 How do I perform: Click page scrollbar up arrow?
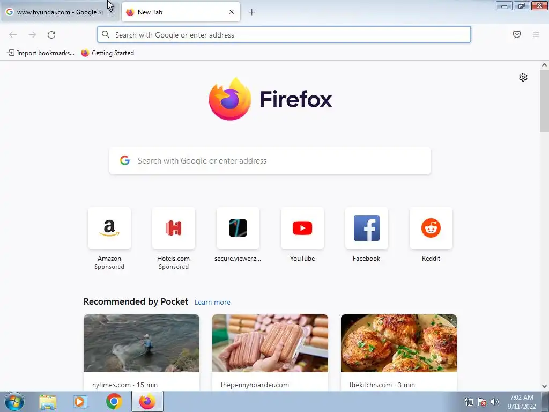[544, 65]
